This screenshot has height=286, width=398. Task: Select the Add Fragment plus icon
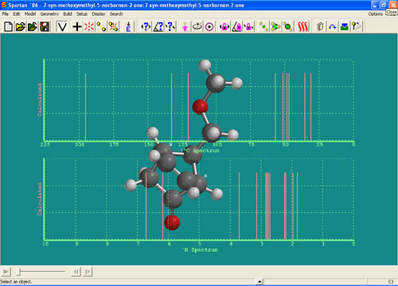77,27
